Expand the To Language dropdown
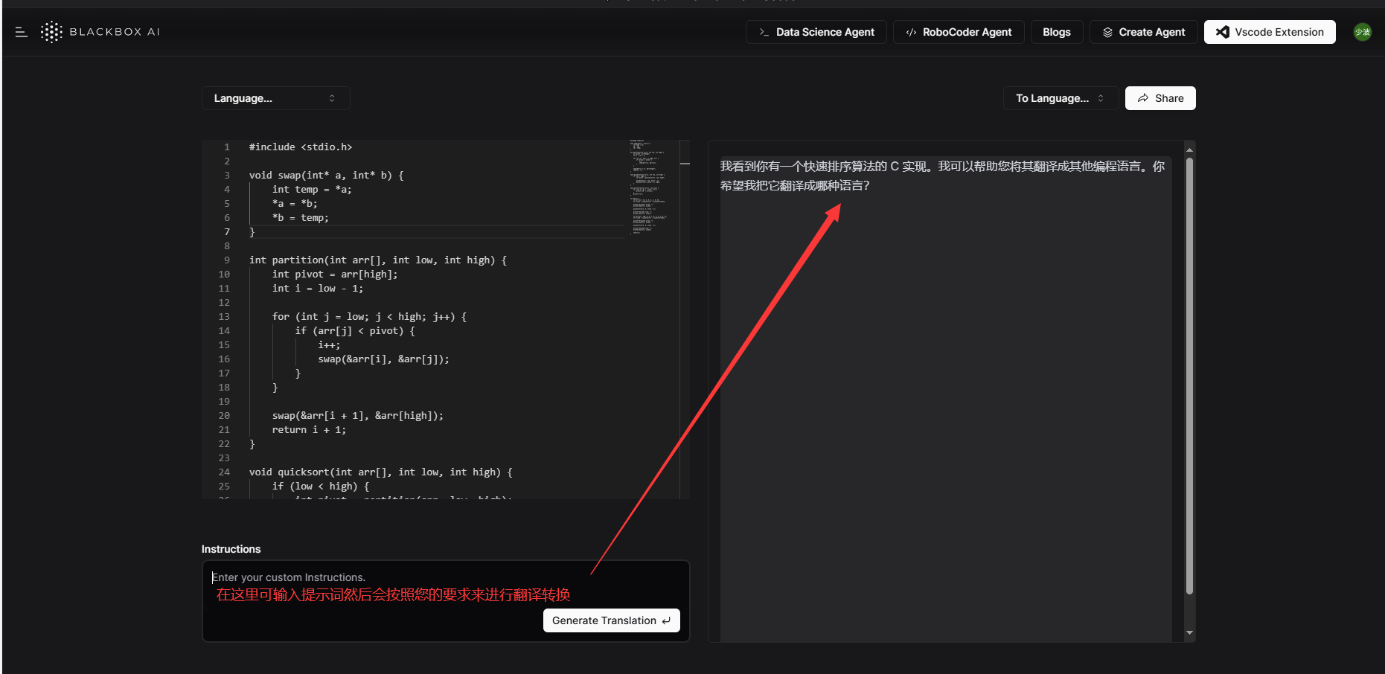The width and height of the screenshot is (1385, 674). coord(1060,98)
